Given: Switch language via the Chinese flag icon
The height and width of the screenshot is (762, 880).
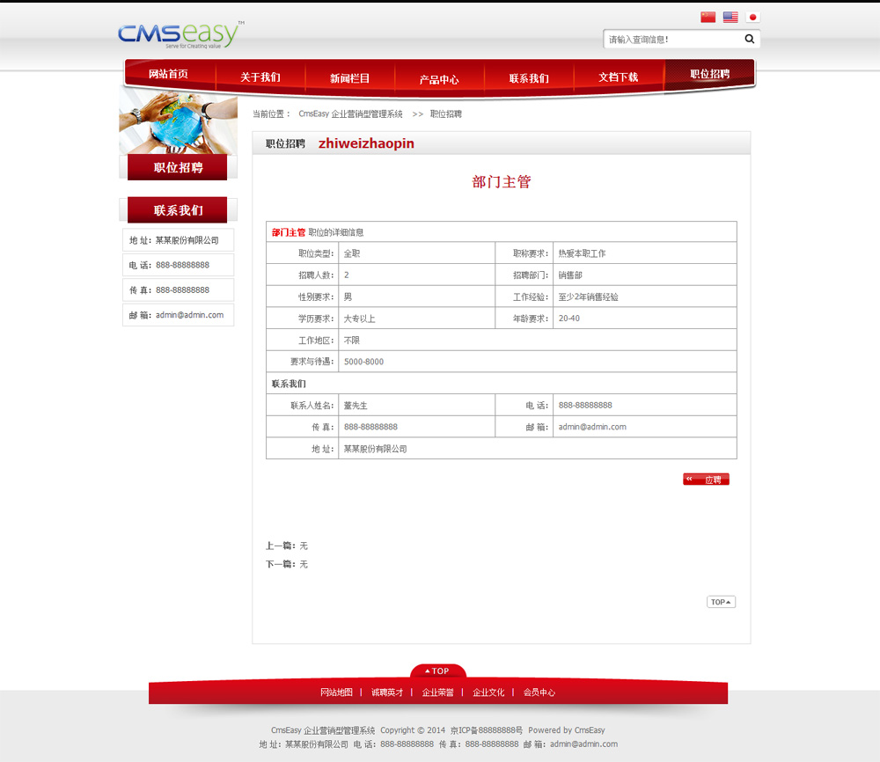Looking at the screenshot, I should pyautogui.click(x=708, y=18).
